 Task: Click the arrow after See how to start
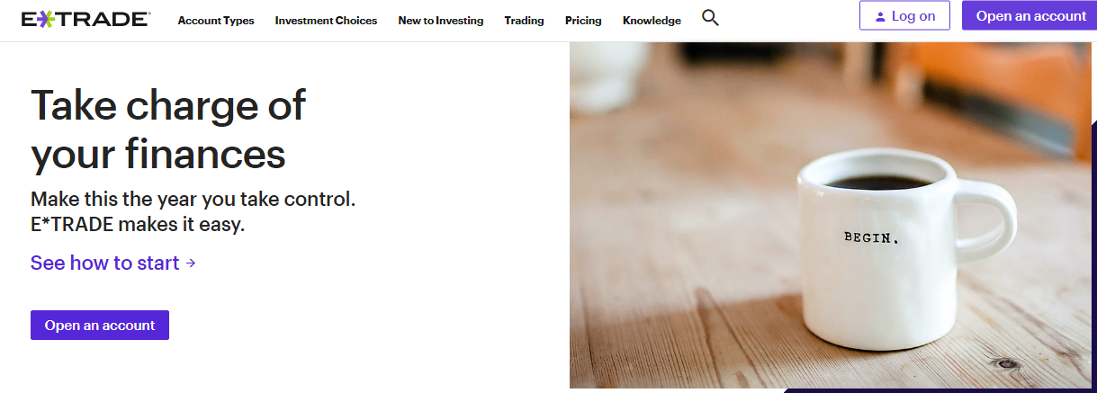(191, 263)
